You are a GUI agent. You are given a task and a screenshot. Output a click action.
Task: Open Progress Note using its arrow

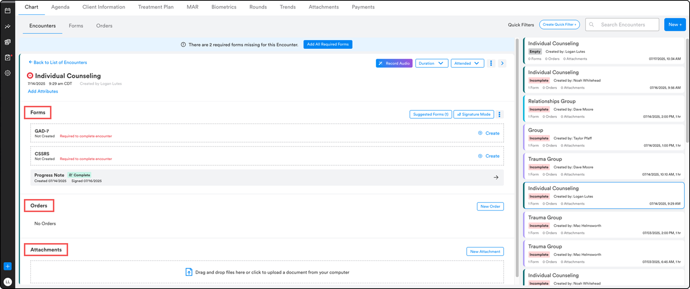coord(496,177)
